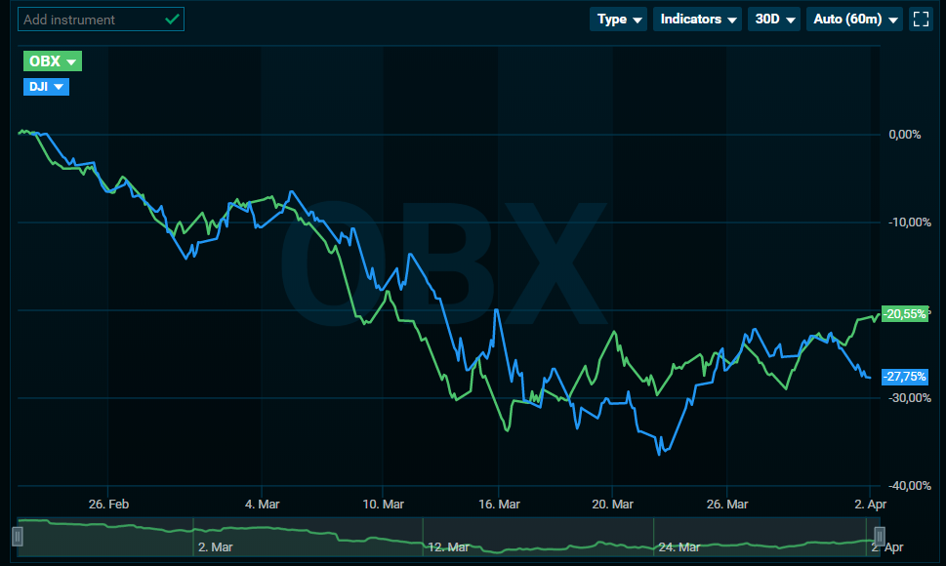Open the Indicators dropdown
Screen dimensions: 946x566
pos(697,20)
